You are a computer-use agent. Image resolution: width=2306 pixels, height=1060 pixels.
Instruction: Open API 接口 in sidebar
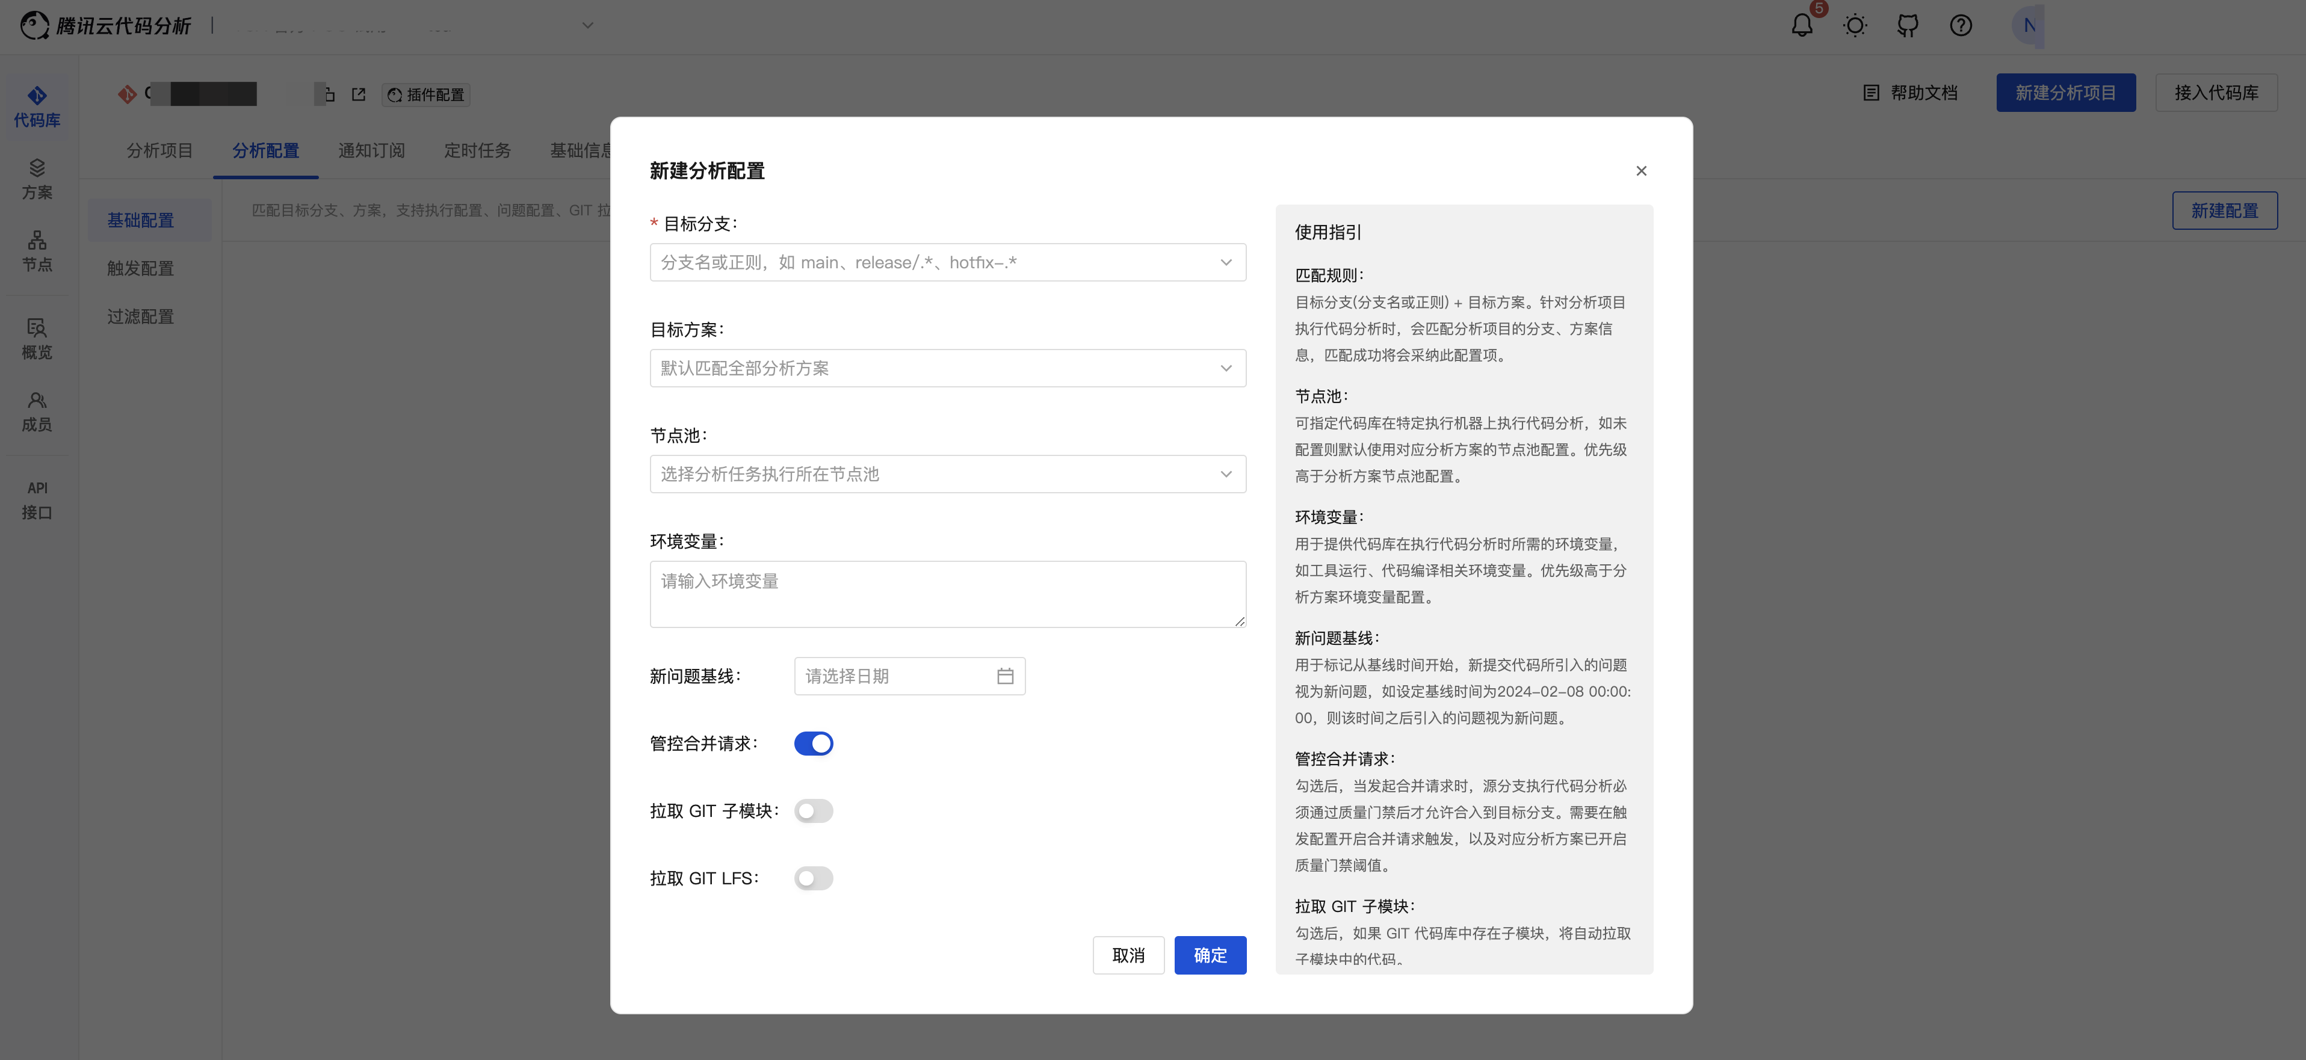(37, 501)
